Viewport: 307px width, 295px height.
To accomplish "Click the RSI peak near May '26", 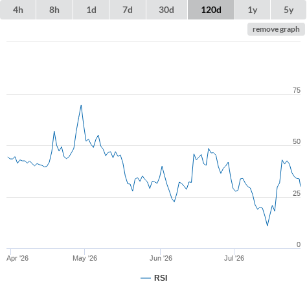I will [x=81, y=105].
